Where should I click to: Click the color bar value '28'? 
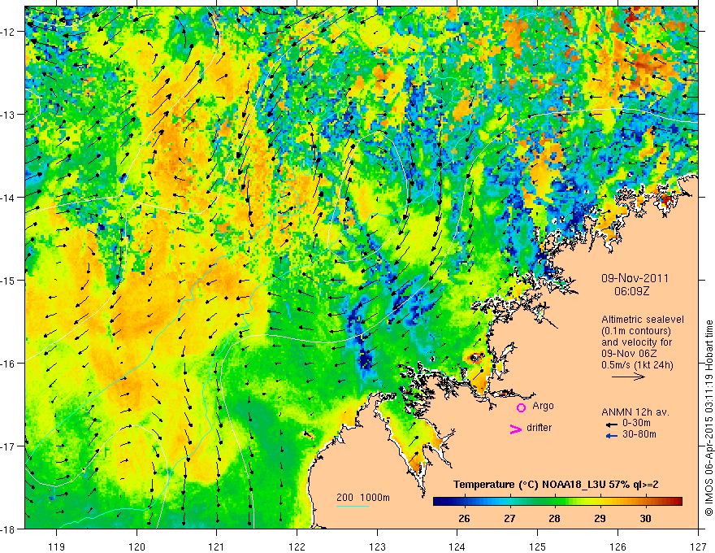[554, 519]
